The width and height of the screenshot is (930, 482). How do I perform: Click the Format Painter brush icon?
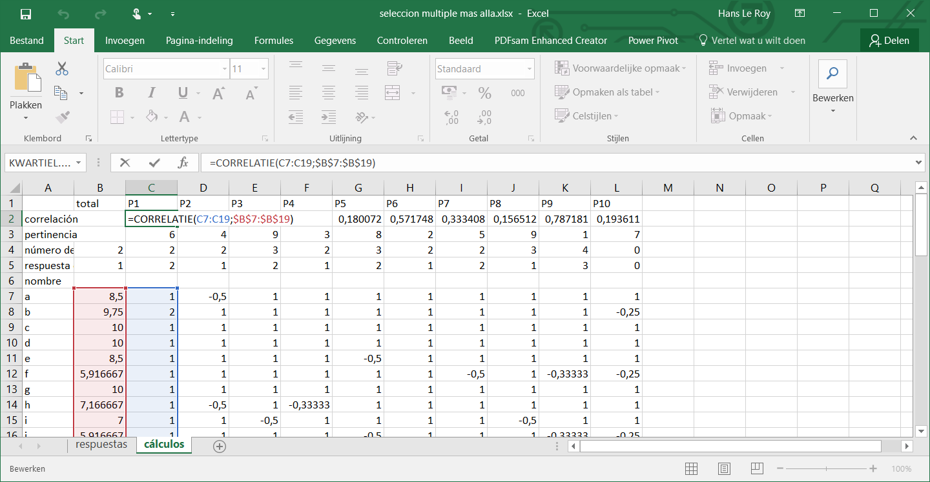click(x=62, y=117)
